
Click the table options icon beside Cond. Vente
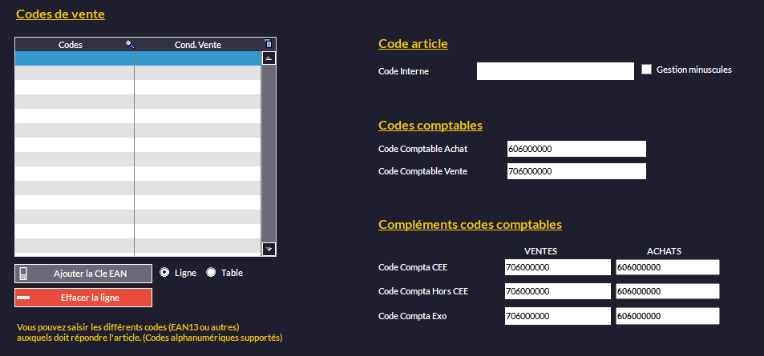tap(269, 44)
